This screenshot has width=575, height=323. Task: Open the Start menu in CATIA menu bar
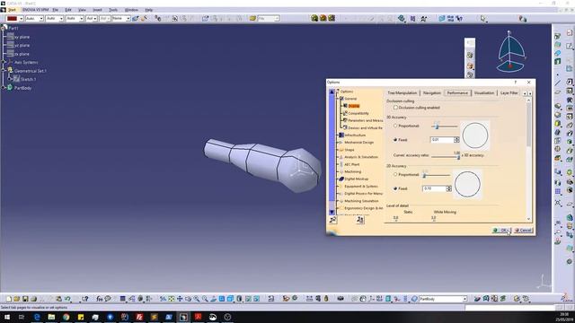(x=12, y=10)
